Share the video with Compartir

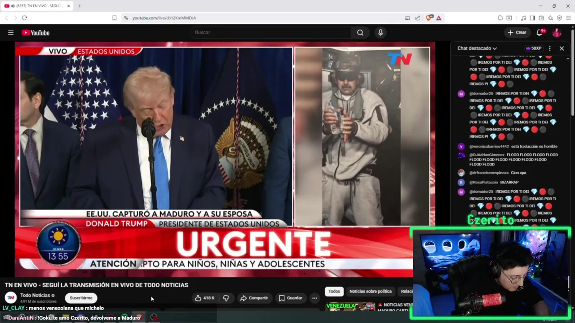click(254, 298)
